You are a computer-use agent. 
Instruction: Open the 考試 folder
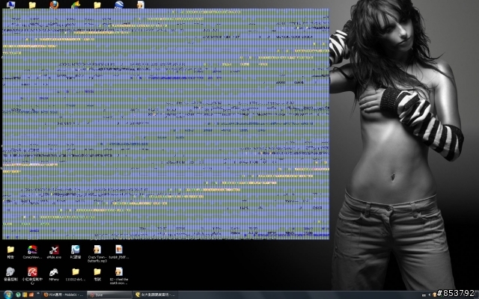point(97,274)
